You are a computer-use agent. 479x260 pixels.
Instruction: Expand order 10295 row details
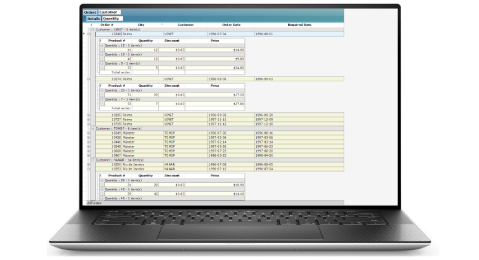pyautogui.click(x=89, y=115)
